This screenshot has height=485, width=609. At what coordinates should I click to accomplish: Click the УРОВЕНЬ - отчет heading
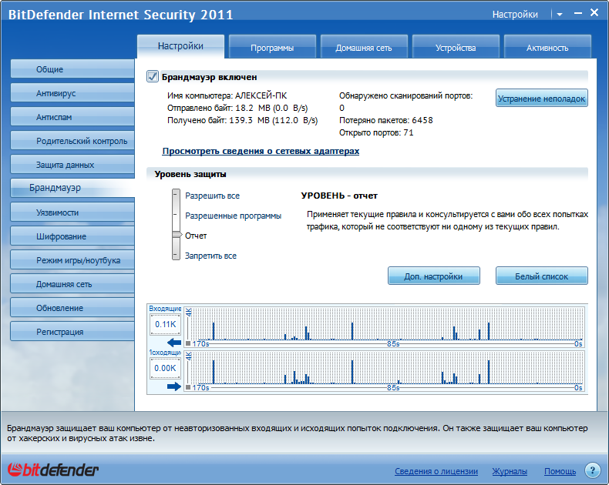[339, 196]
